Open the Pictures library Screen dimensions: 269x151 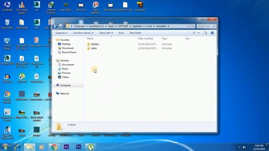[x=66, y=73]
